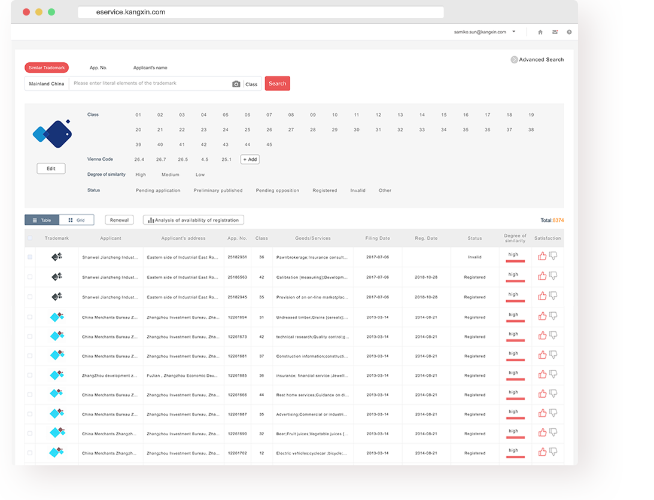This screenshot has height=500, width=654.
Task: Check the row for application 12261685
Action: (30, 376)
